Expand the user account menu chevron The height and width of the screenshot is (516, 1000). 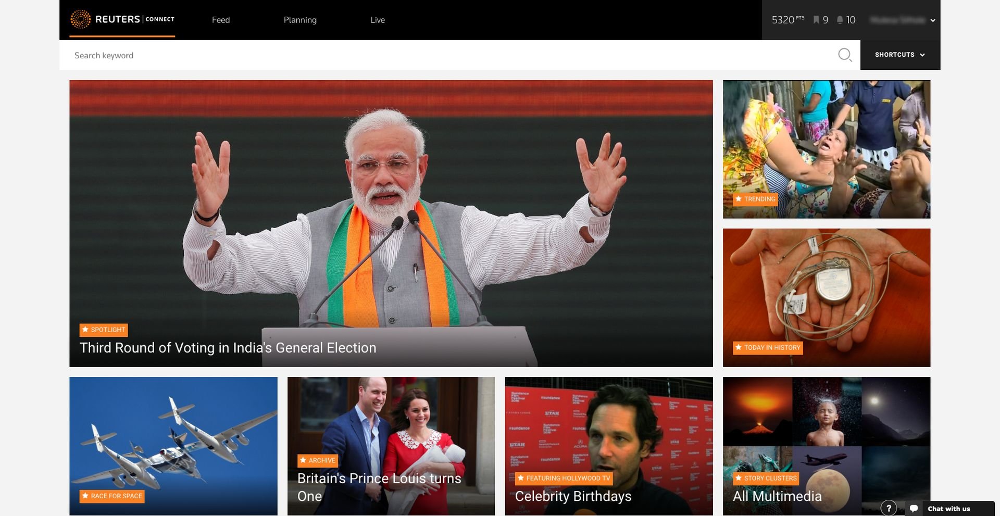tap(933, 20)
